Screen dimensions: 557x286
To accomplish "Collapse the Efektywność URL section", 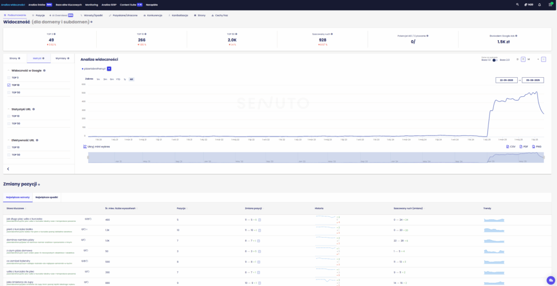I will pos(9,140).
